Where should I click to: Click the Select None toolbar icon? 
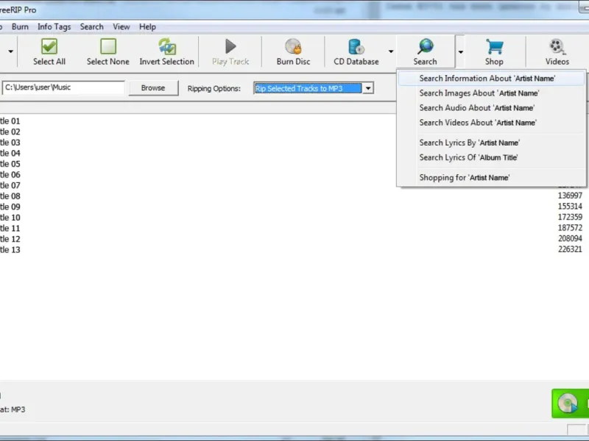tap(108, 46)
